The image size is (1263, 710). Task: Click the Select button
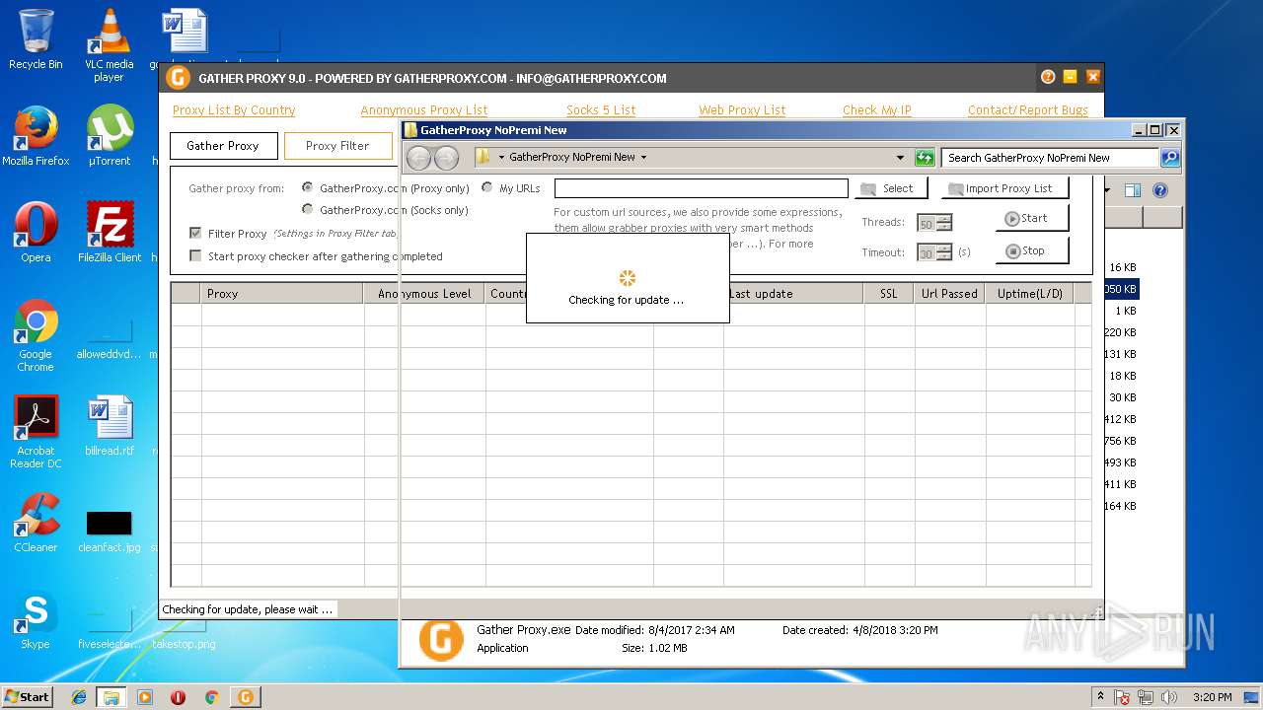point(891,188)
